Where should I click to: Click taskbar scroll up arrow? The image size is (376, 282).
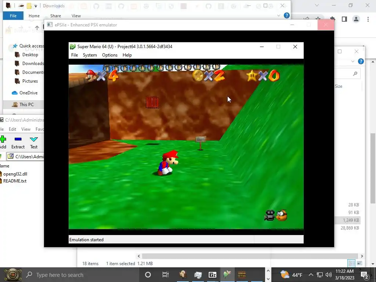pyautogui.click(x=268, y=271)
